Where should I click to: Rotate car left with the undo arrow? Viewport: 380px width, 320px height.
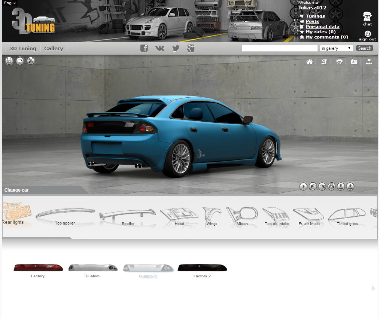pyautogui.click(x=313, y=186)
